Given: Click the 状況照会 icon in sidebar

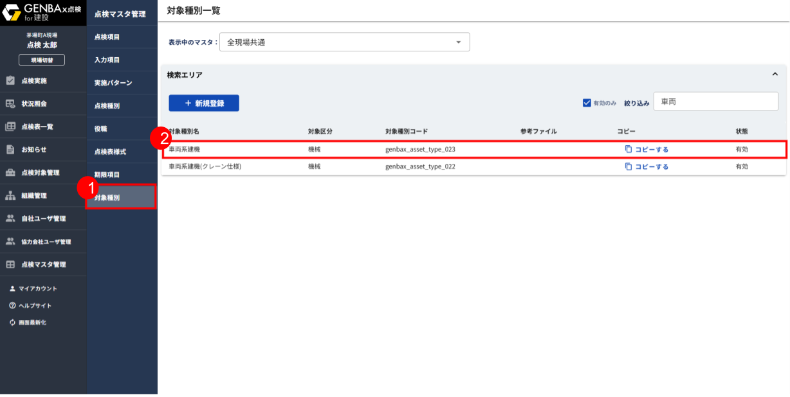Looking at the screenshot, I should tap(10, 103).
